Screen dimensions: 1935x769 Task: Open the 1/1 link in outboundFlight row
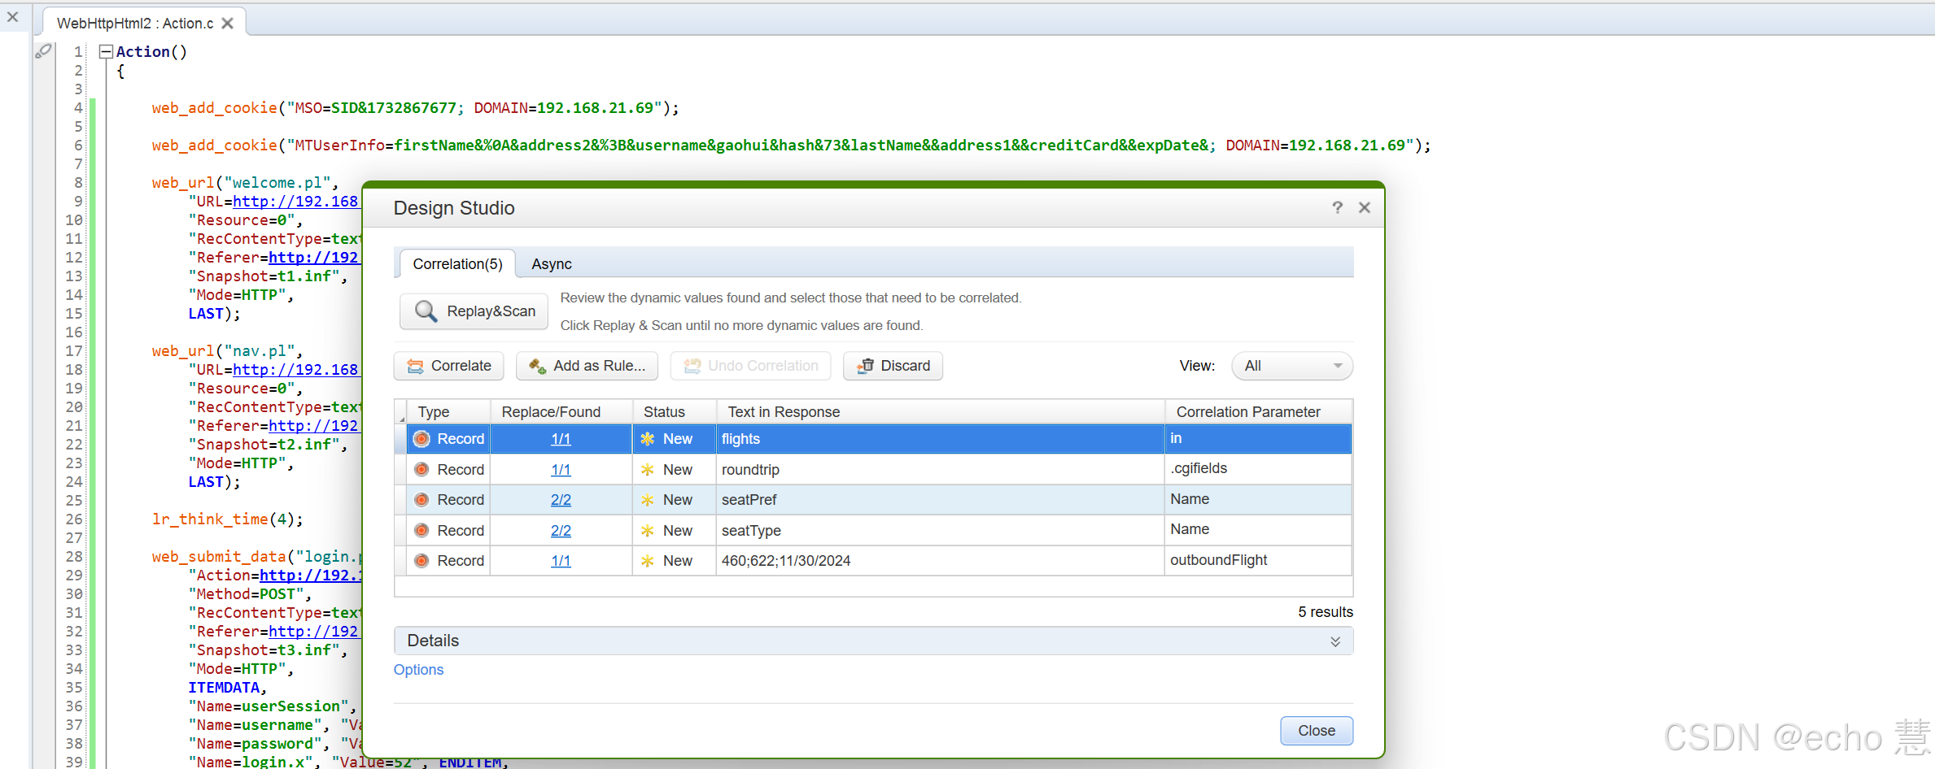click(x=561, y=561)
